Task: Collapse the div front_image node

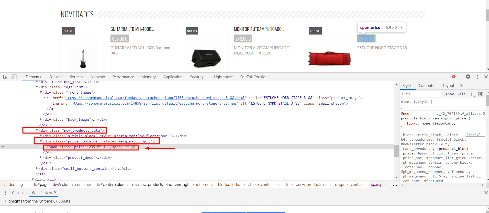Action: (41, 92)
